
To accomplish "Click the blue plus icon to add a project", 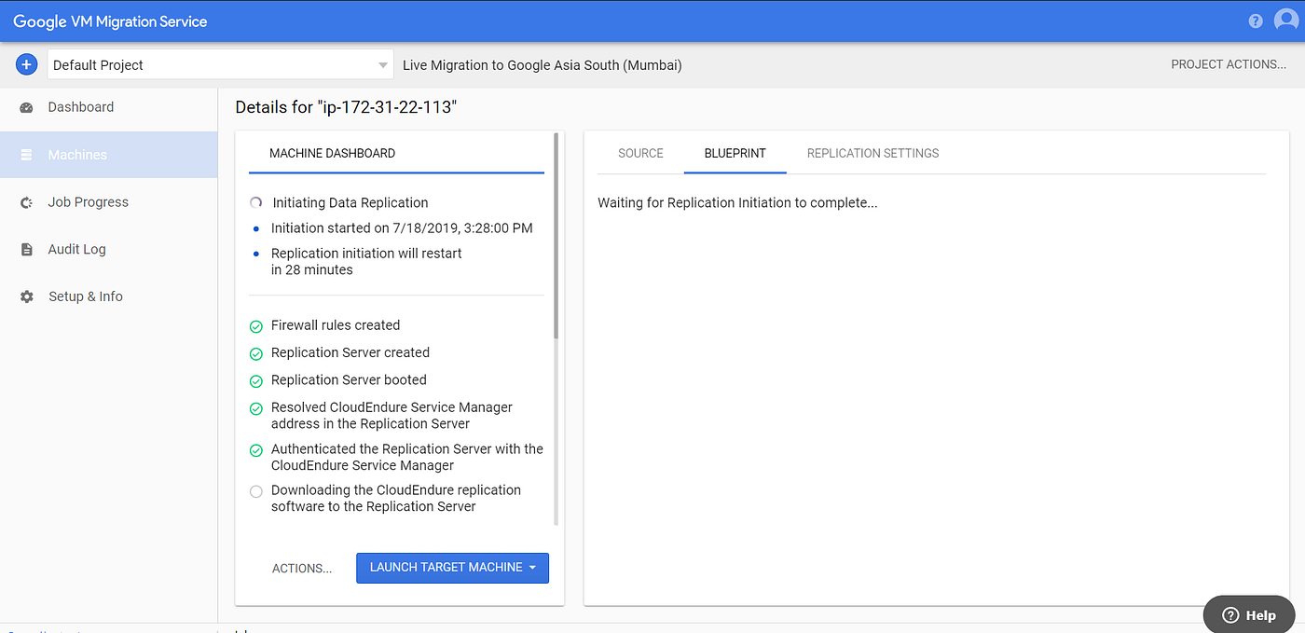I will [x=26, y=64].
